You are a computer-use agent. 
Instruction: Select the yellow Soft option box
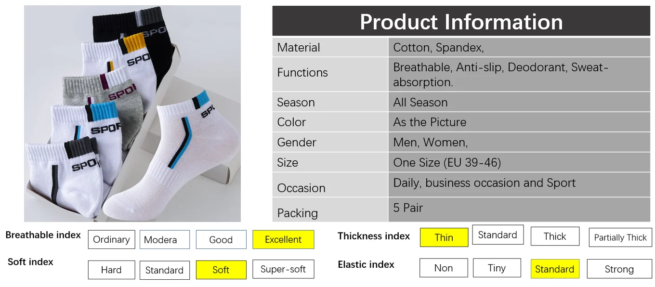(221, 270)
